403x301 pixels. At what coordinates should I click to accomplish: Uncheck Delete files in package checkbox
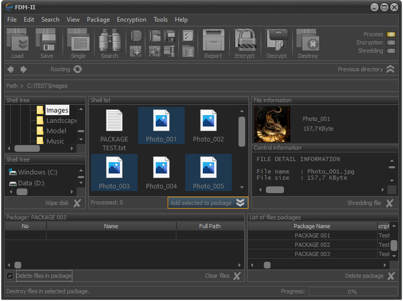pos(10,276)
